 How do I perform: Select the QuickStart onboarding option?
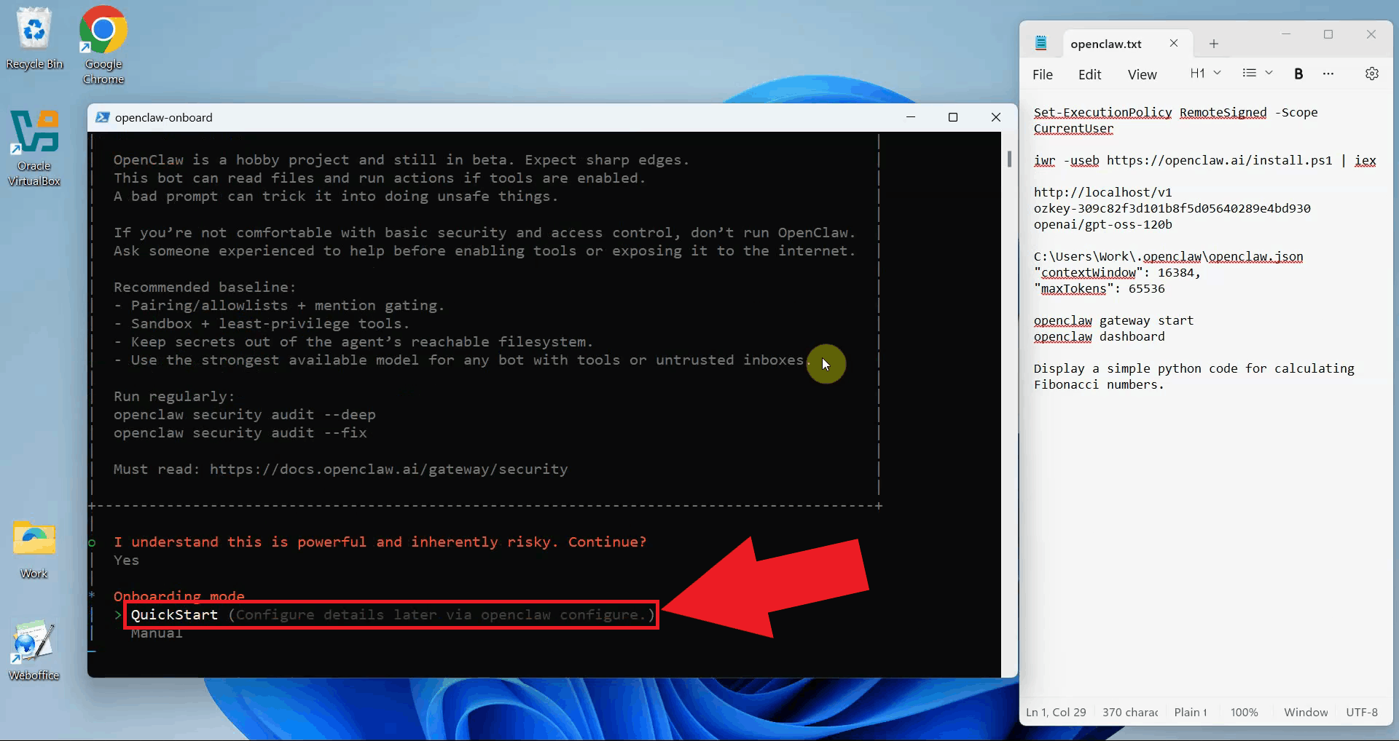point(174,615)
